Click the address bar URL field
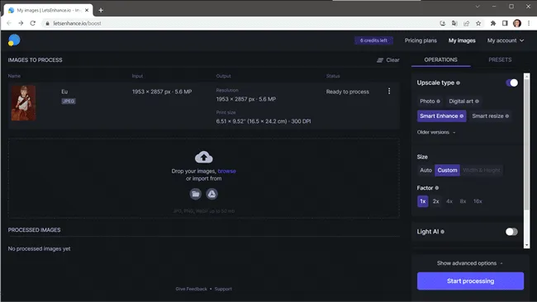The image size is (537, 302). pyautogui.click(x=240, y=23)
